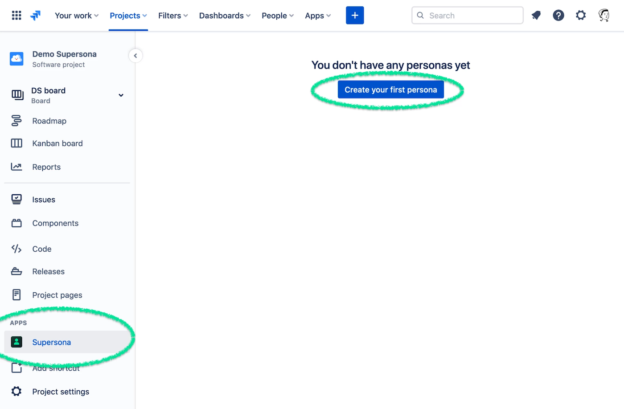Expand the Projects menu
This screenshot has width=624, height=409.
click(128, 16)
